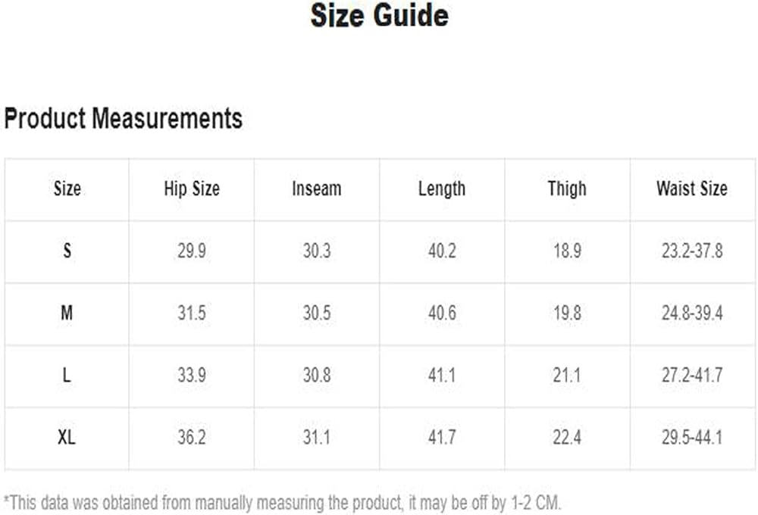The image size is (758, 515).
Task: Select the Length column header
Action: 442,189
